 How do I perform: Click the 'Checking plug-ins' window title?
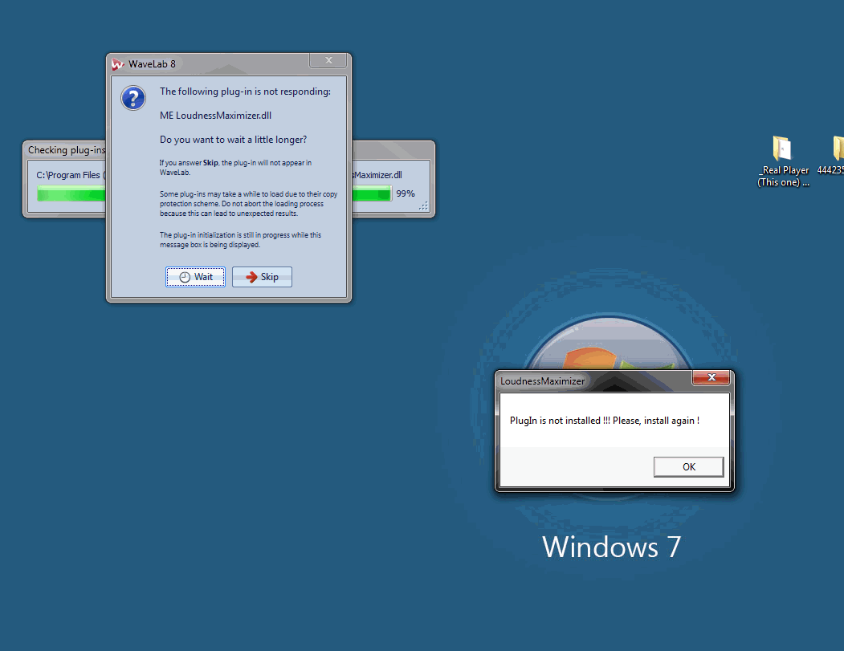(x=67, y=150)
